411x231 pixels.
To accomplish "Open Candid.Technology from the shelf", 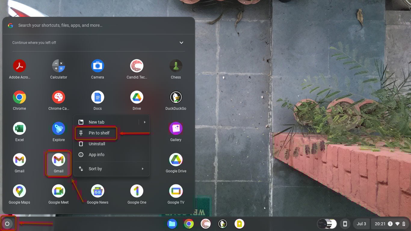I will (206, 224).
